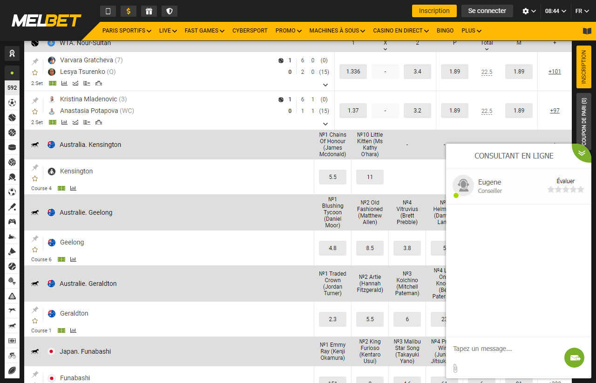This screenshot has height=383, width=596.
Task: Select odds 3.2 for Potapova
Action: [417, 111]
